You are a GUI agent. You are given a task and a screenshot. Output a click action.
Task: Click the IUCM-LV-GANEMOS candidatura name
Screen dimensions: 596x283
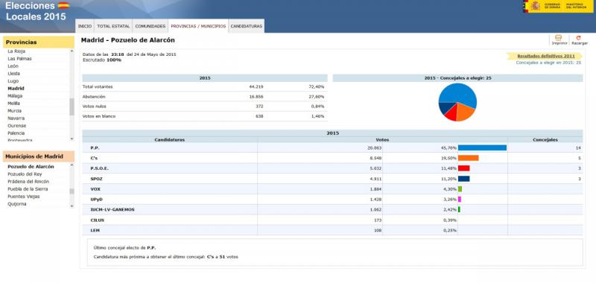(112, 209)
